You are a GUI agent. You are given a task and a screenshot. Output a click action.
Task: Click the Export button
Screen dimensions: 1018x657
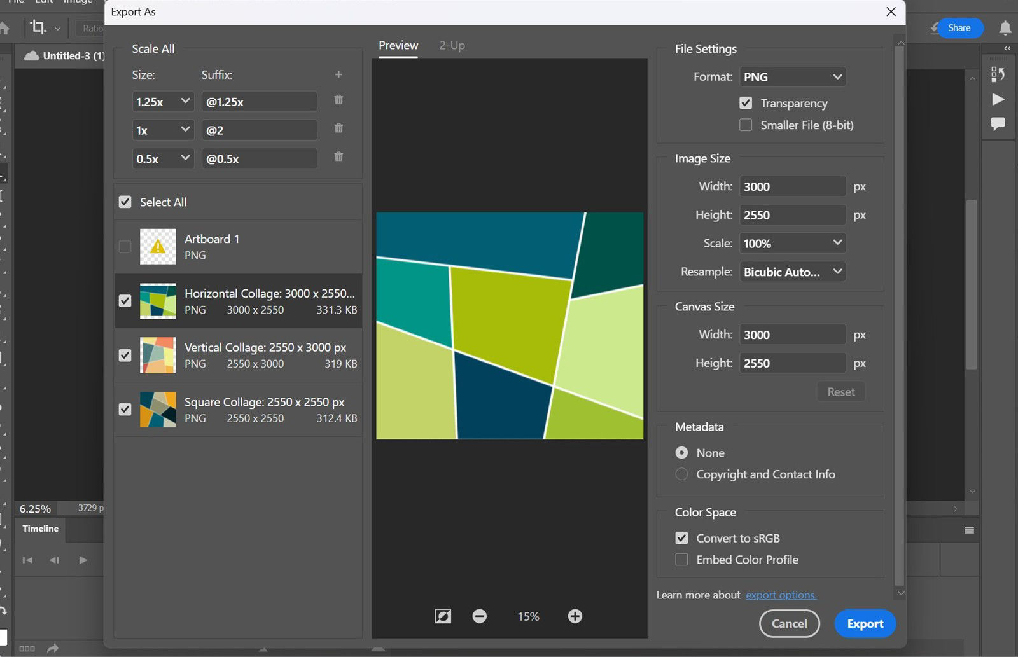(865, 623)
